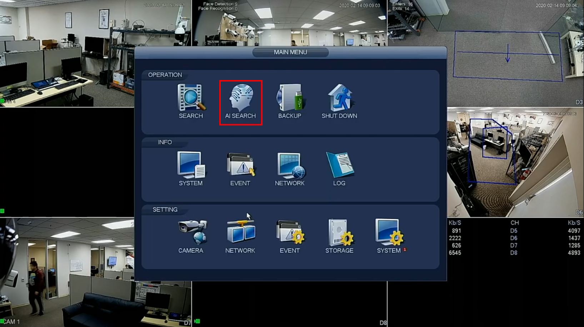The height and width of the screenshot is (327, 584).
Task: Click the OPERATION section label
Action: (x=165, y=75)
